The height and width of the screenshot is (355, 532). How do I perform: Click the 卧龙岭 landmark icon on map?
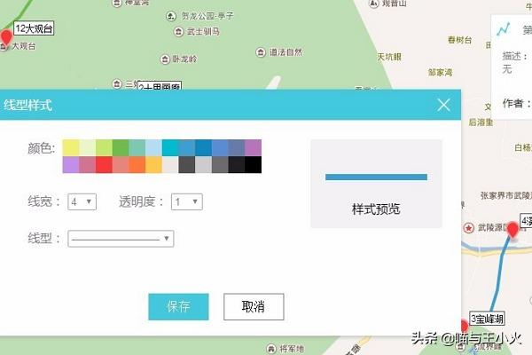(x=166, y=60)
